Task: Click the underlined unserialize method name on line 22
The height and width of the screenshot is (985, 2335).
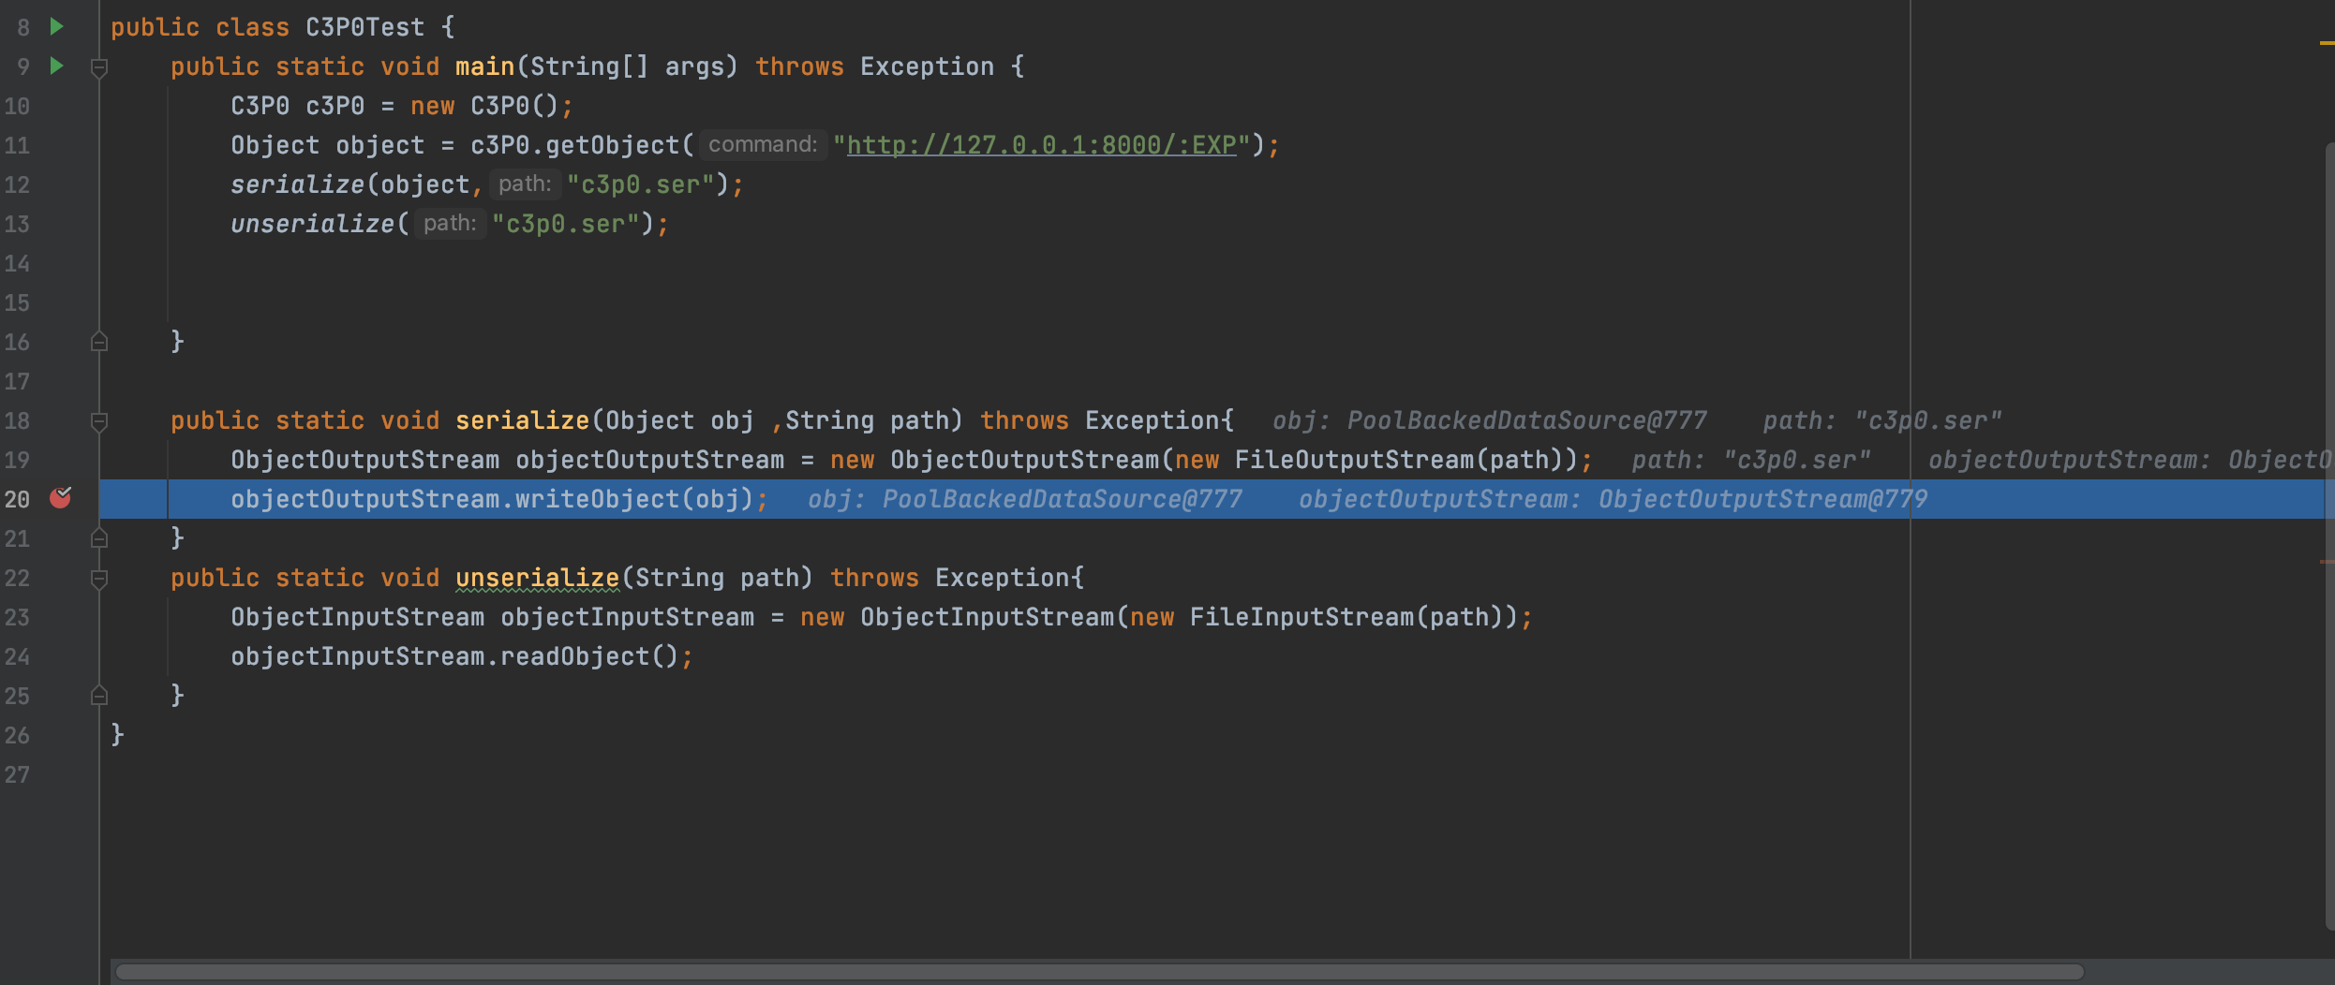Action: tap(538, 578)
